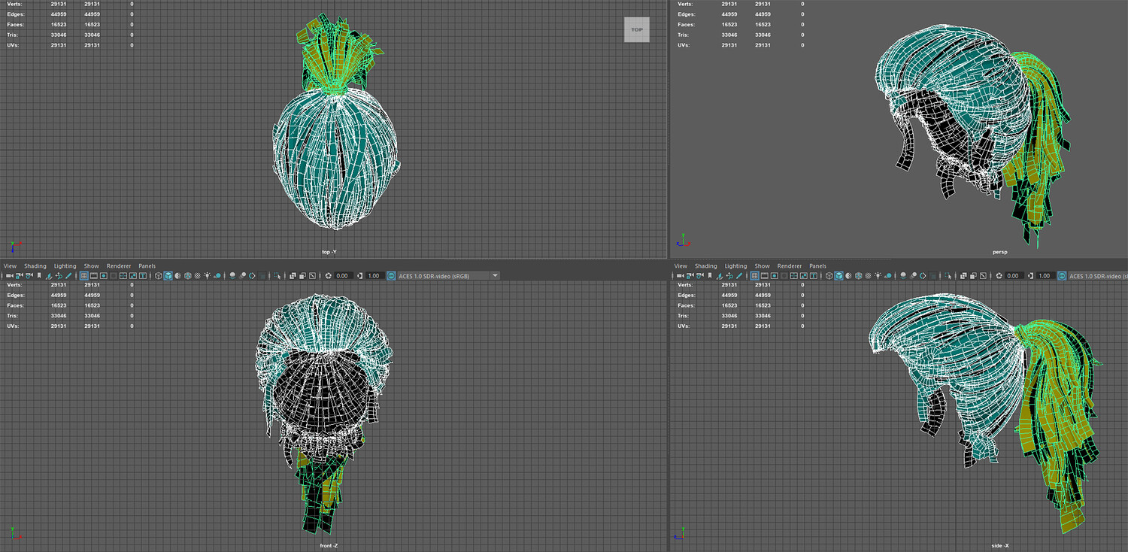This screenshot has width=1128, height=552.
Task: Enable Smooth Shade All in front view
Action: (x=168, y=276)
